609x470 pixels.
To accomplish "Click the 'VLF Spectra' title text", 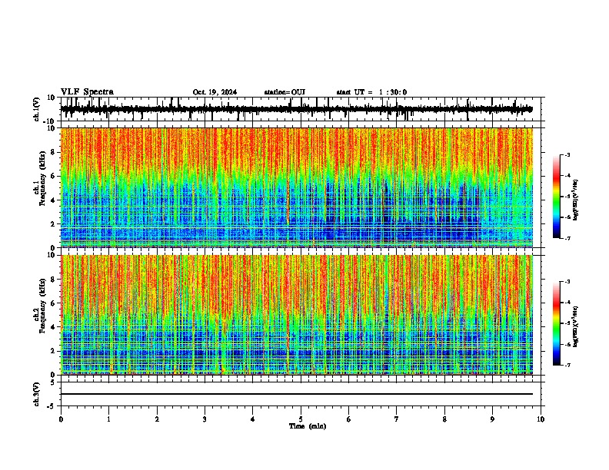I will 87,92.
